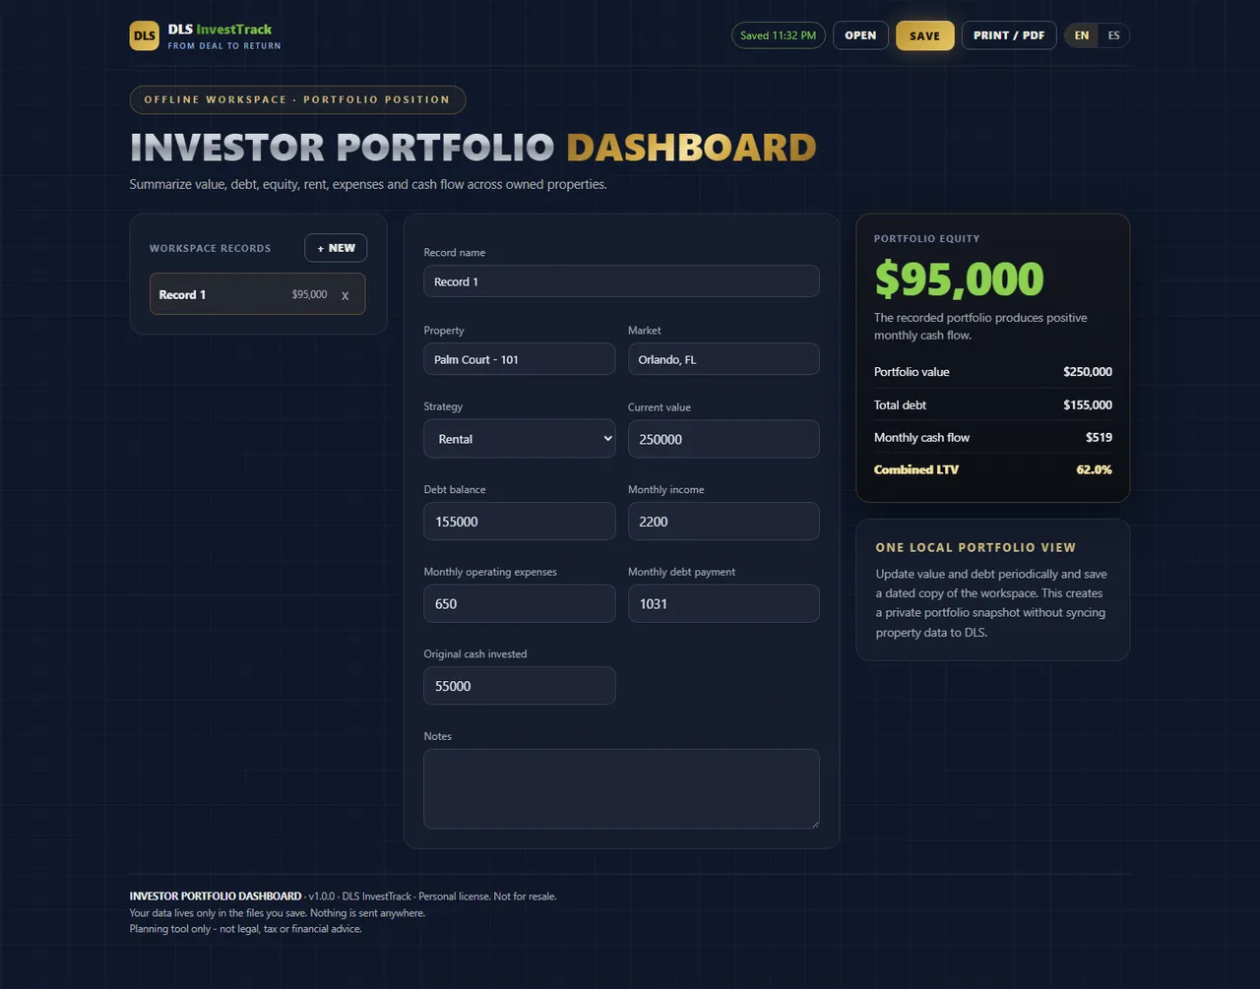Click the $95,000 amount on Record 1 row
Viewport: 1260px width, 989px height.
point(309,294)
